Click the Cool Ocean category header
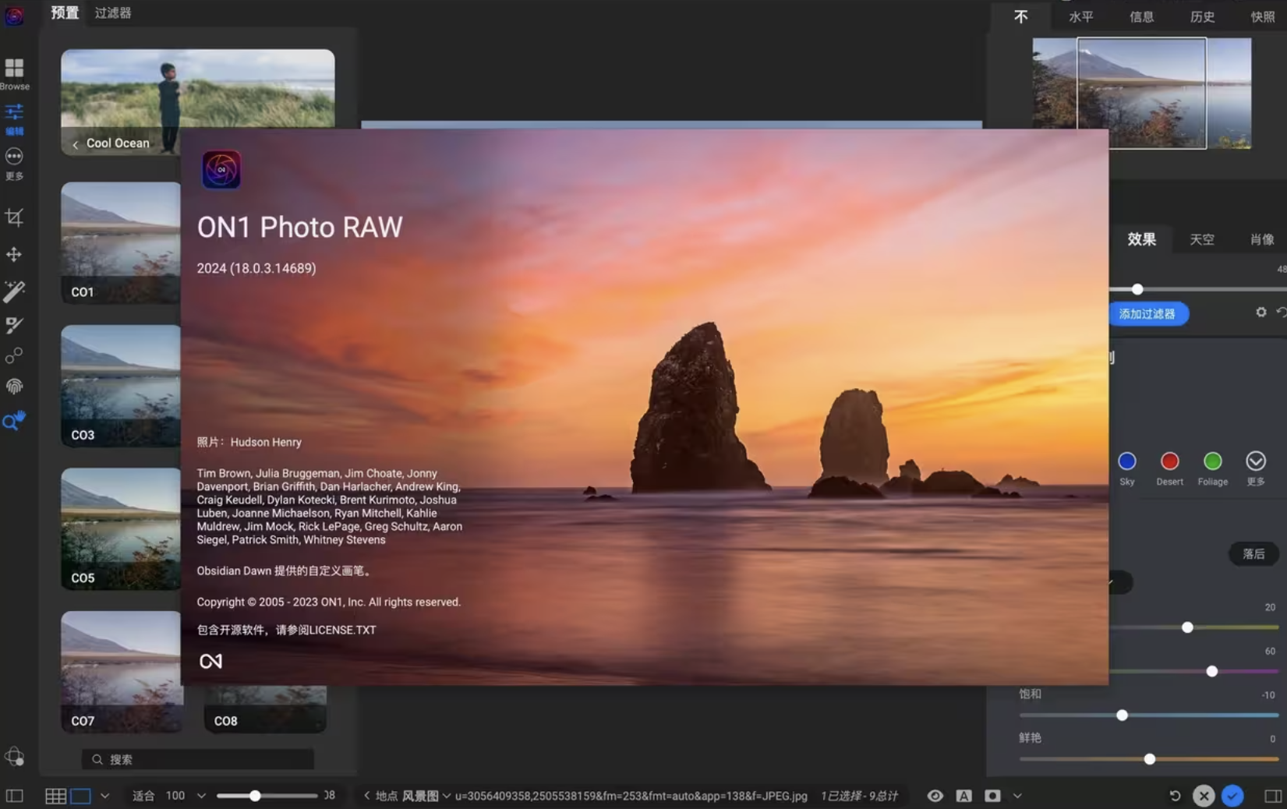 click(x=117, y=143)
